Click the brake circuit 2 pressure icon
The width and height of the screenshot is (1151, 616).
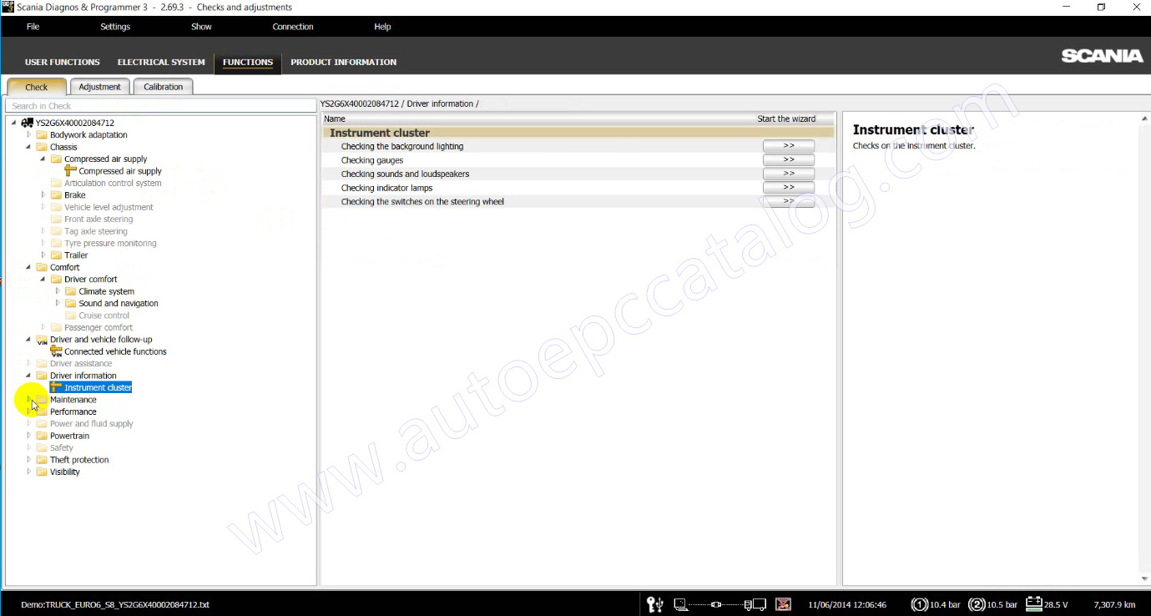977,604
